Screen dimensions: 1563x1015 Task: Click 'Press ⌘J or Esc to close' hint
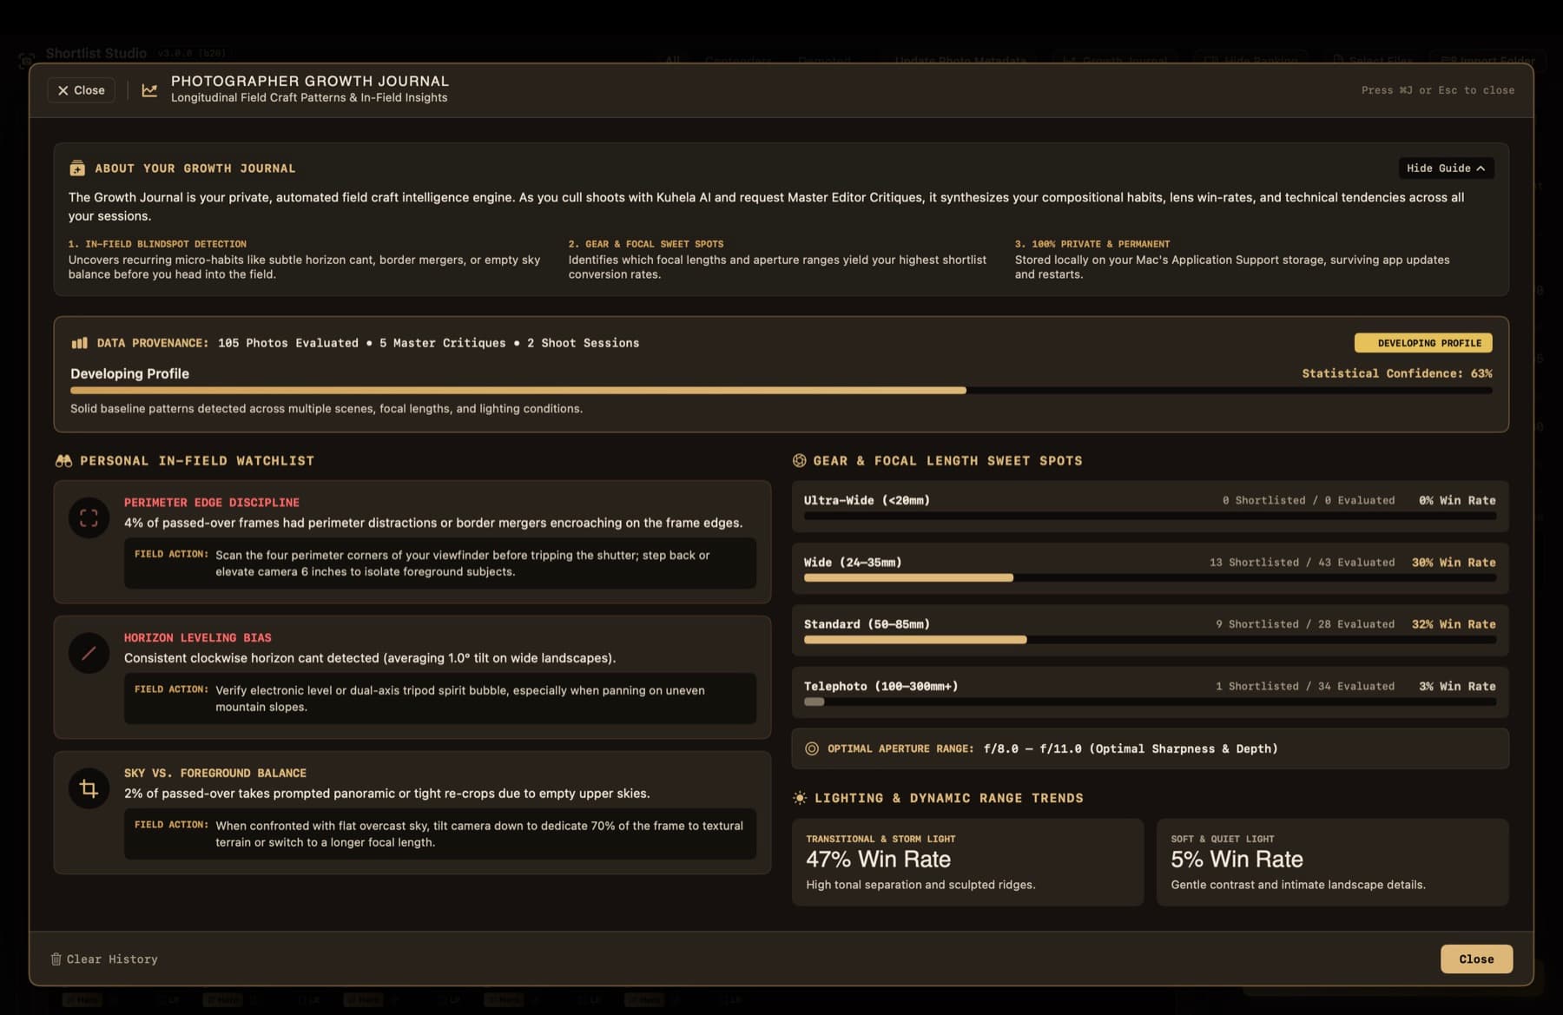point(1437,90)
